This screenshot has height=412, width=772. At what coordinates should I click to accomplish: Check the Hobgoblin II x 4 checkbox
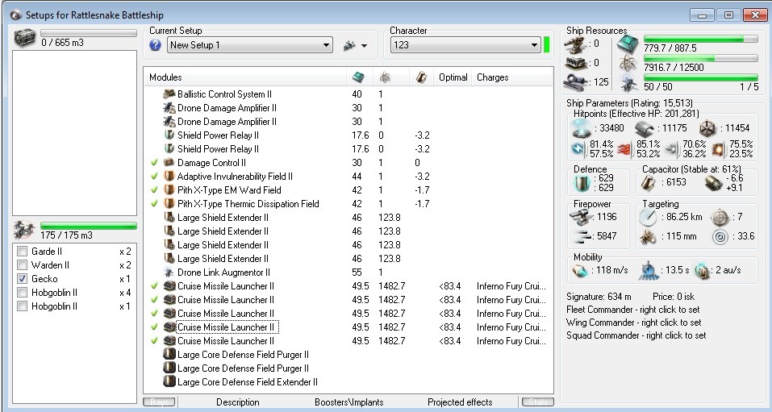tap(22, 293)
